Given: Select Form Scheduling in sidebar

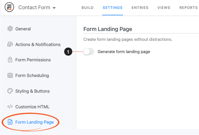Looking at the screenshot, I should pyautogui.click(x=32, y=75).
